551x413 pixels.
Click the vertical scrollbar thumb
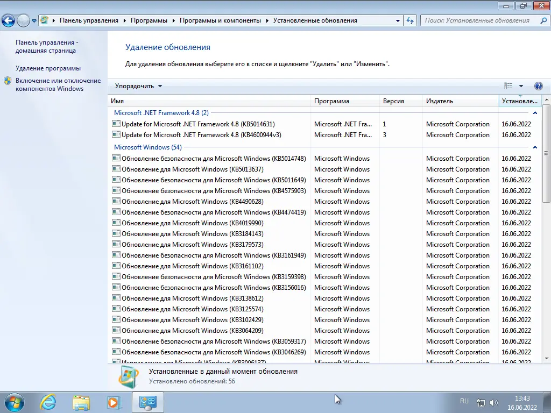[x=547, y=153]
